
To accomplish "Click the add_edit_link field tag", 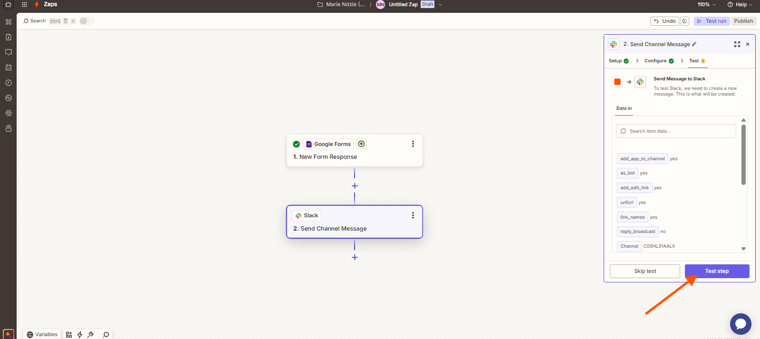I will (x=635, y=188).
